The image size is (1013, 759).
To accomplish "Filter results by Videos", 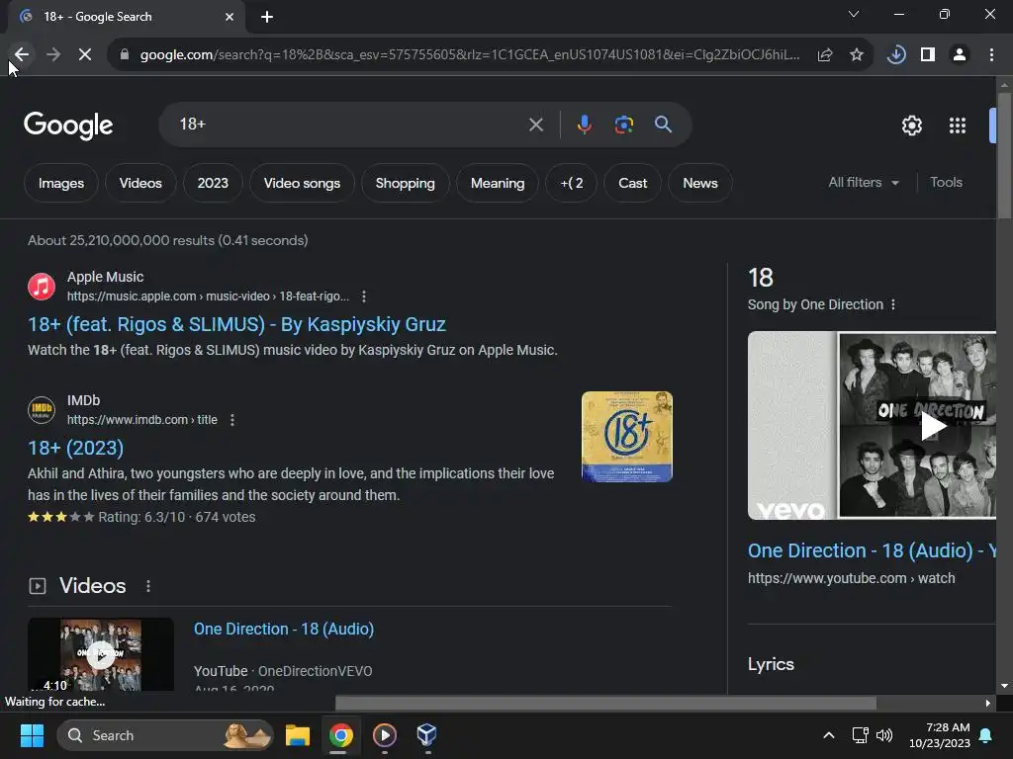I will click(140, 183).
